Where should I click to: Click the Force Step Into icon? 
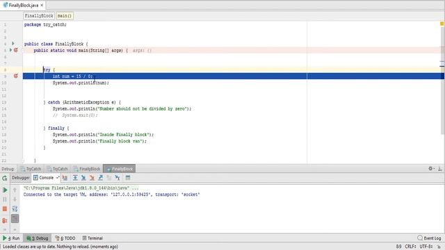tap(92, 178)
